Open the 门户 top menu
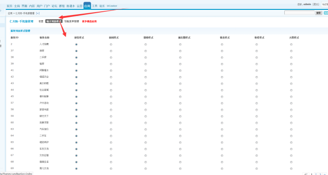The width and height of the screenshot is (328, 175). (x=47, y=6)
